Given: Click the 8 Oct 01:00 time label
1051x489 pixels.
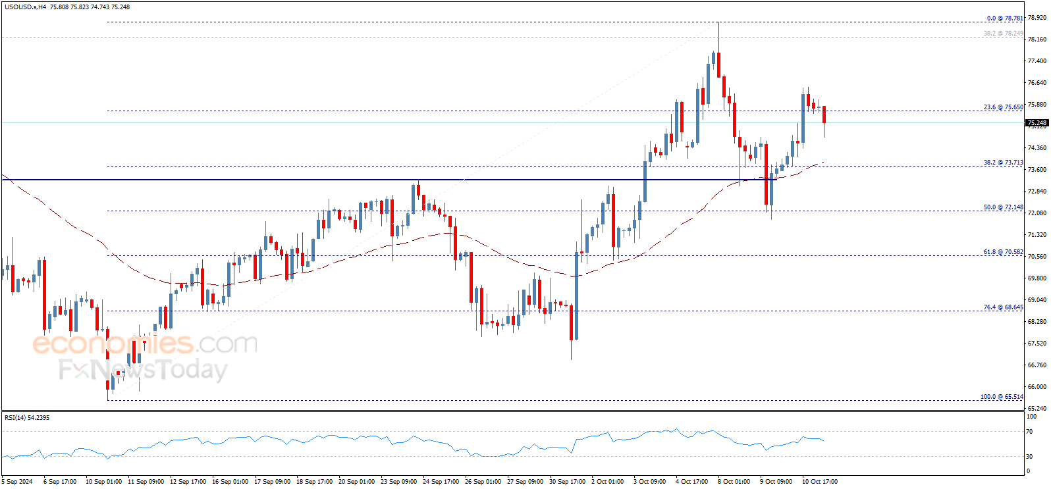Looking at the screenshot, I should [x=734, y=482].
